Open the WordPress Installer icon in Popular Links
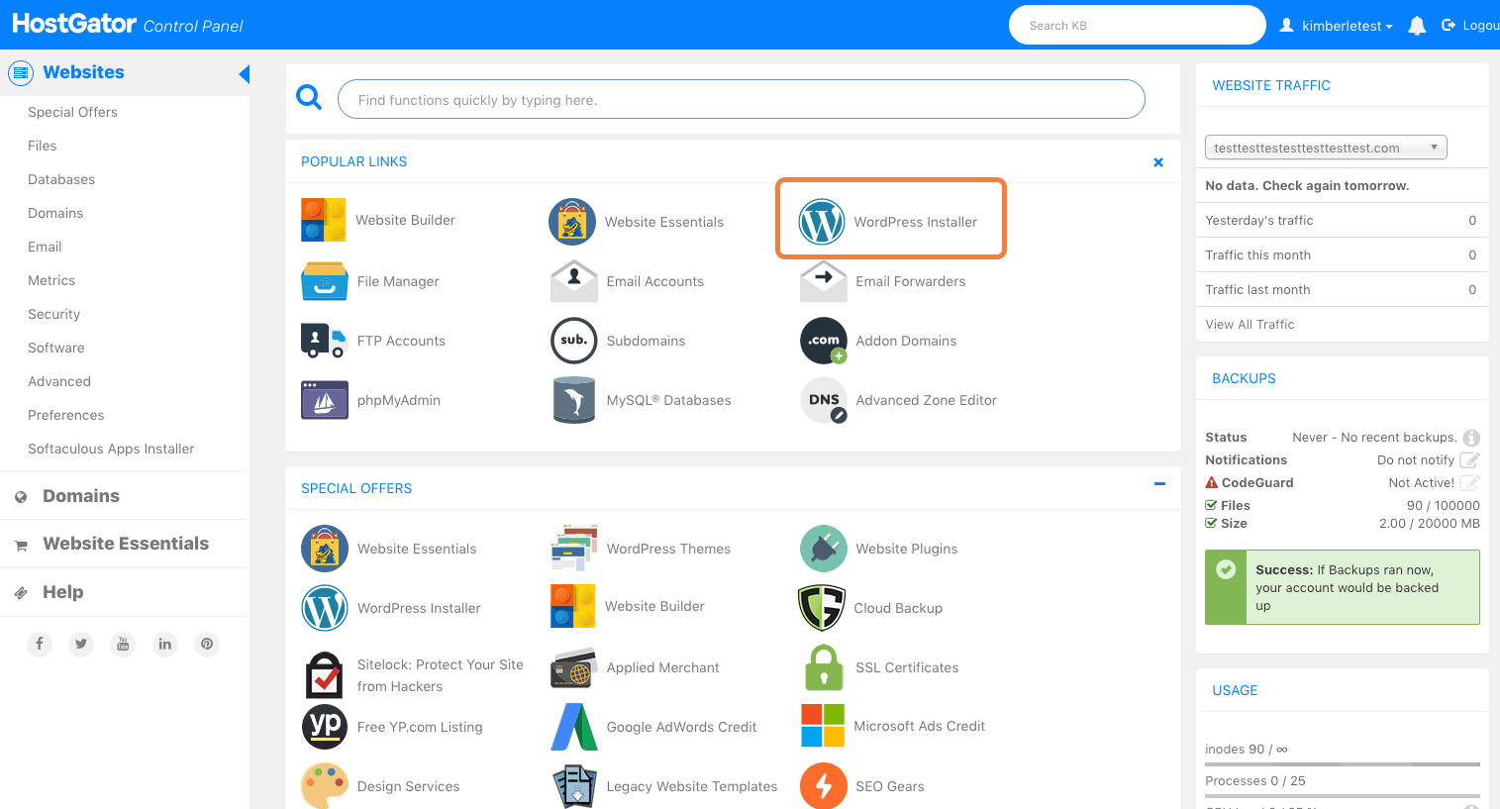 (821, 222)
